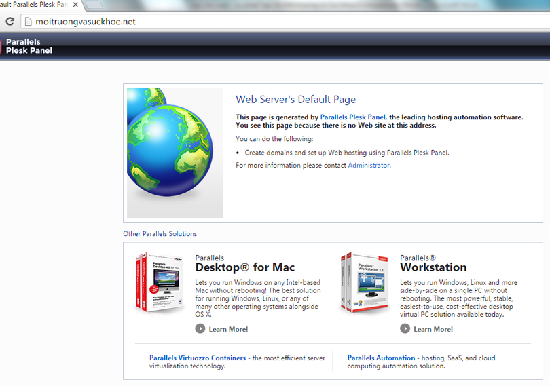
Task: Open Learn More for Parallels Workstation
Action: coord(433,329)
